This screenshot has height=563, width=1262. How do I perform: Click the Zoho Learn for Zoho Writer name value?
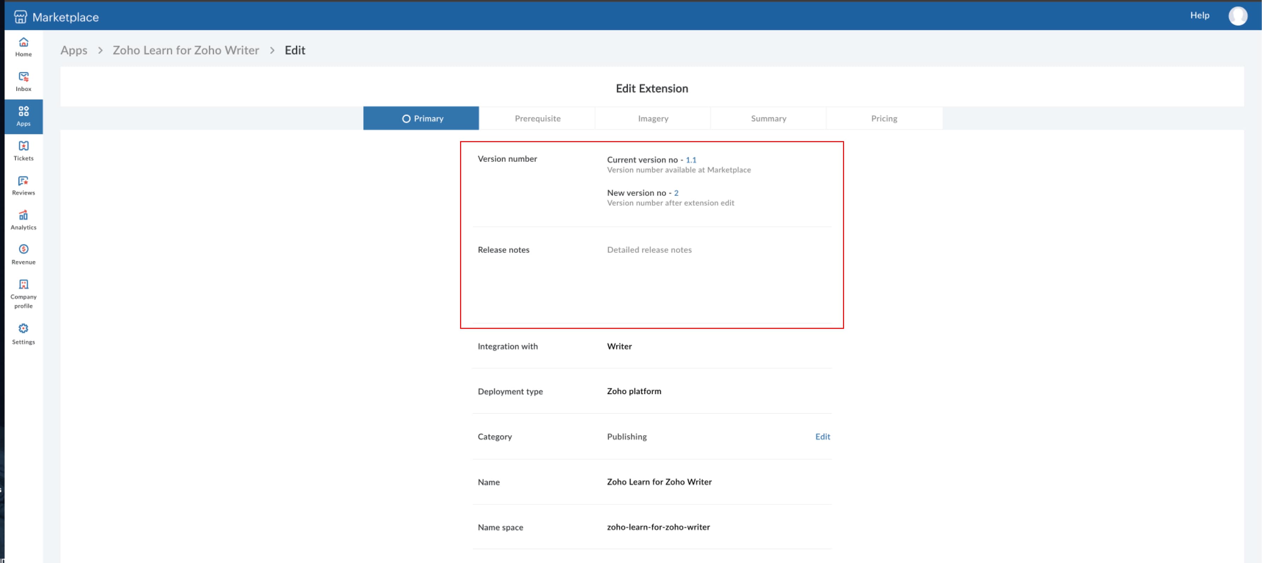tap(659, 482)
